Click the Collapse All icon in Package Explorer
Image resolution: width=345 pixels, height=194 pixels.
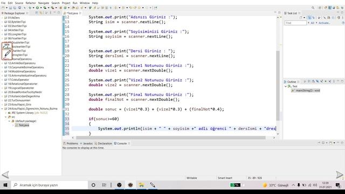[x=37, y=13]
